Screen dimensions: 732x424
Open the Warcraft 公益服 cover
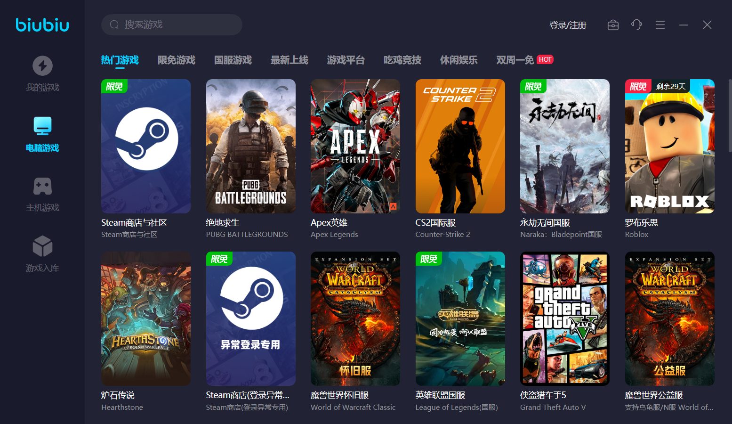click(670, 318)
